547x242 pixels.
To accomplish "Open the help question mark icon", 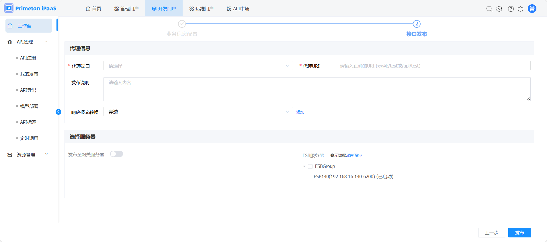I will click(x=511, y=9).
